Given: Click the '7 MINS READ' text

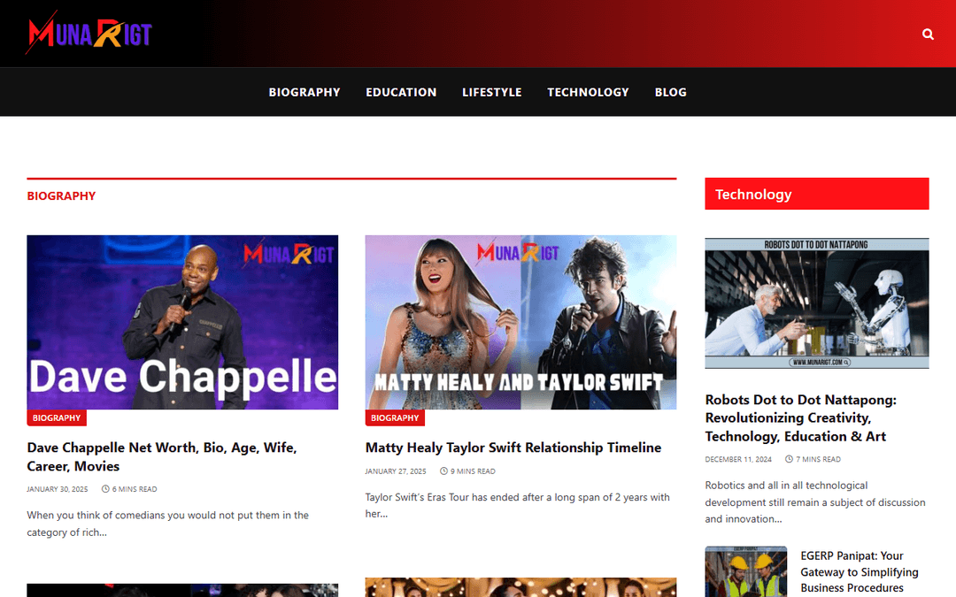Looking at the screenshot, I should pyautogui.click(x=818, y=459).
